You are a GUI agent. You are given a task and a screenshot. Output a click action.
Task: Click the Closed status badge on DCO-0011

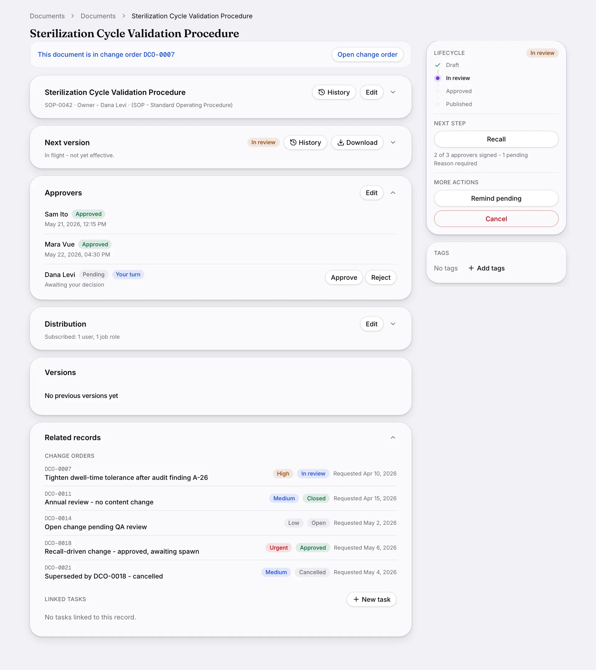[x=316, y=498]
